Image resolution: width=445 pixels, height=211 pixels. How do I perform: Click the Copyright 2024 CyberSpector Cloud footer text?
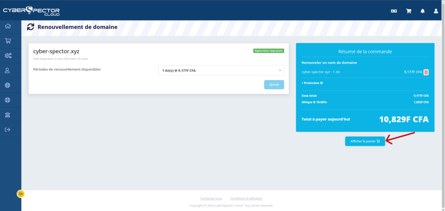[x=231, y=206]
